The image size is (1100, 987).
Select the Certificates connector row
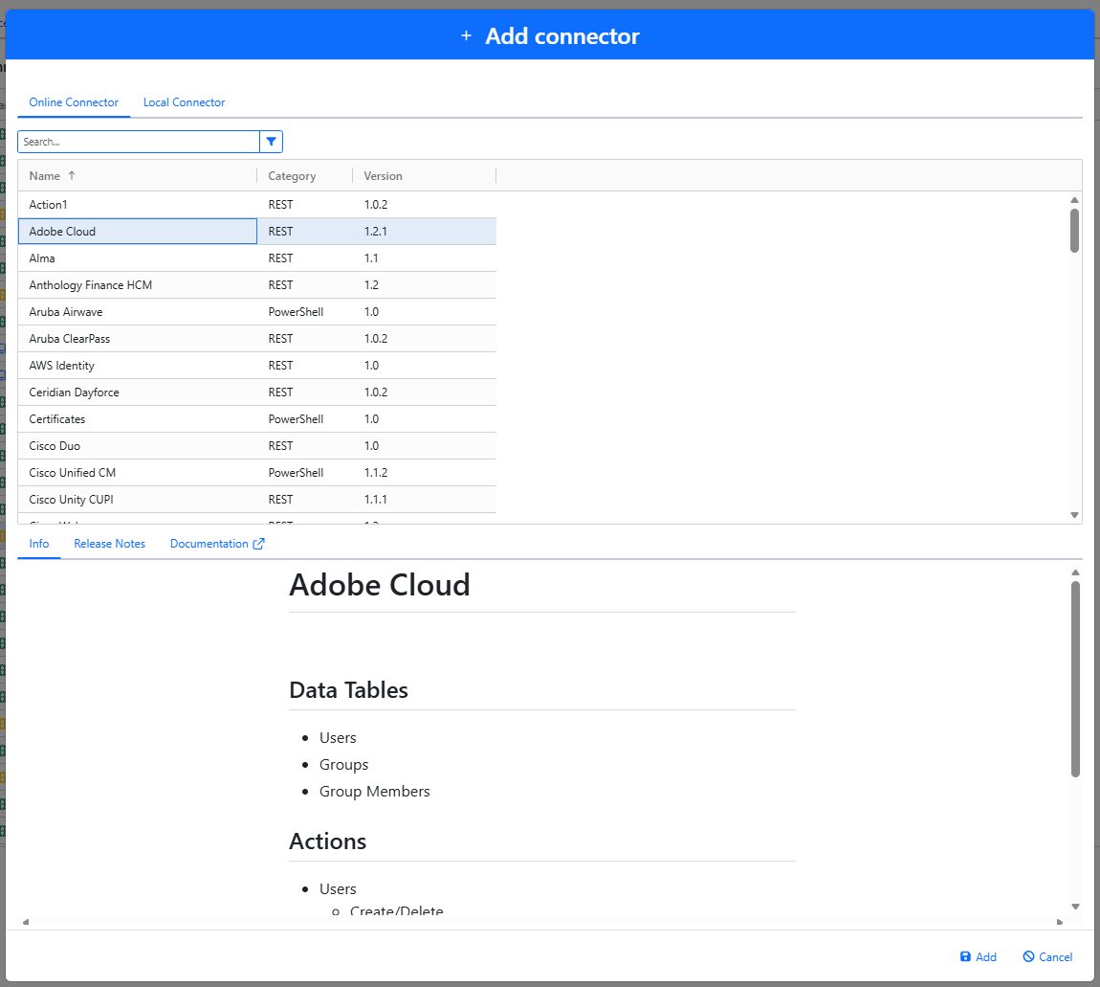coord(256,419)
